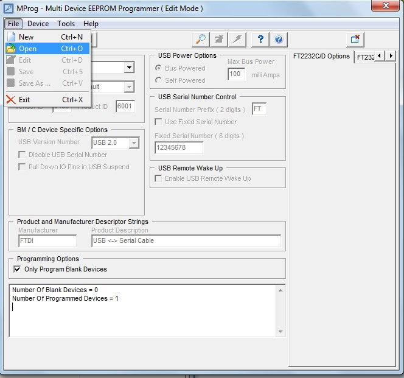
Task: Switch to the FT2232C/D Options tab
Action: (321, 56)
